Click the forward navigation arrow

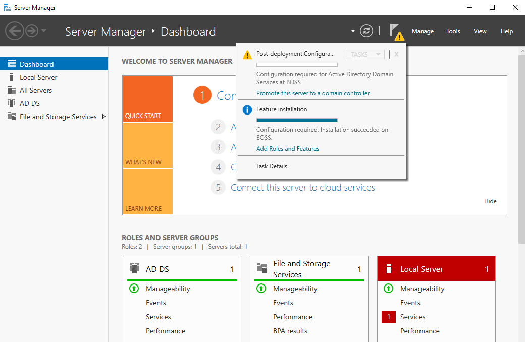tap(32, 31)
